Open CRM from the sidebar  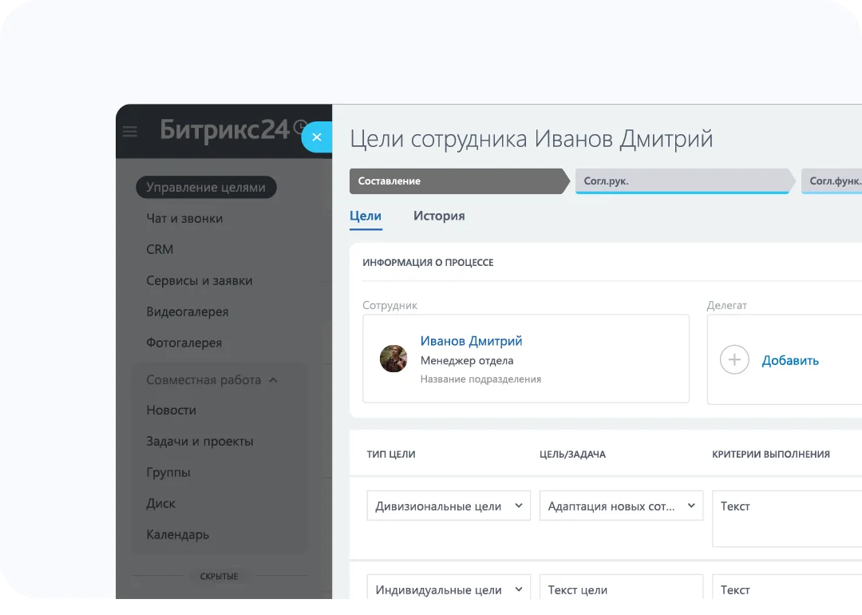click(159, 249)
